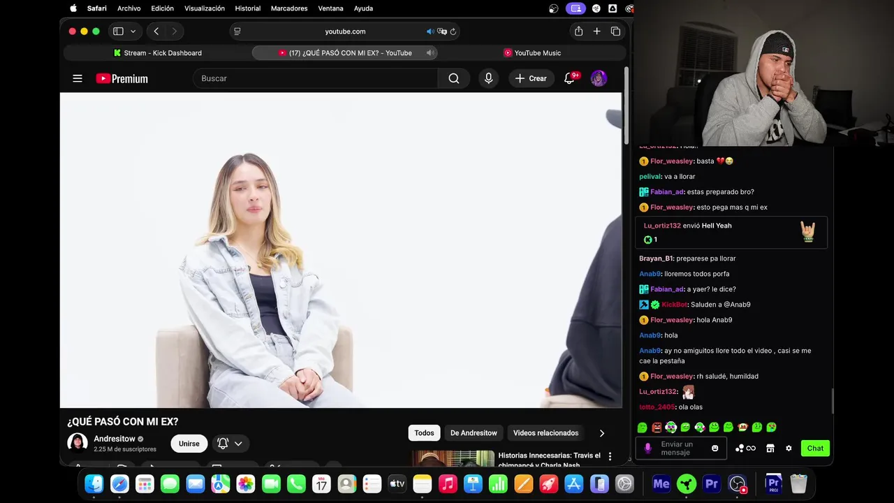Click the magnifier search button on YouTube
The image size is (894, 503).
point(454,78)
